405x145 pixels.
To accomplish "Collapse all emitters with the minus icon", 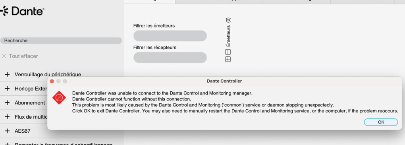I will [228, 52].
